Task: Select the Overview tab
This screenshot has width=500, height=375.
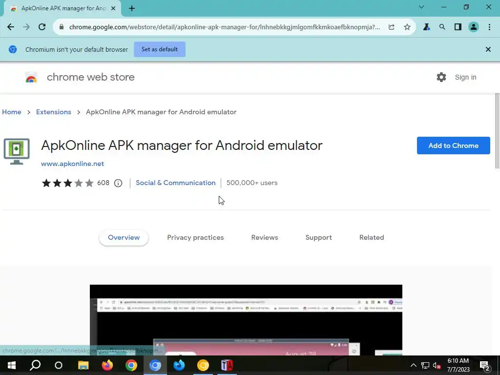Action: 124,238
